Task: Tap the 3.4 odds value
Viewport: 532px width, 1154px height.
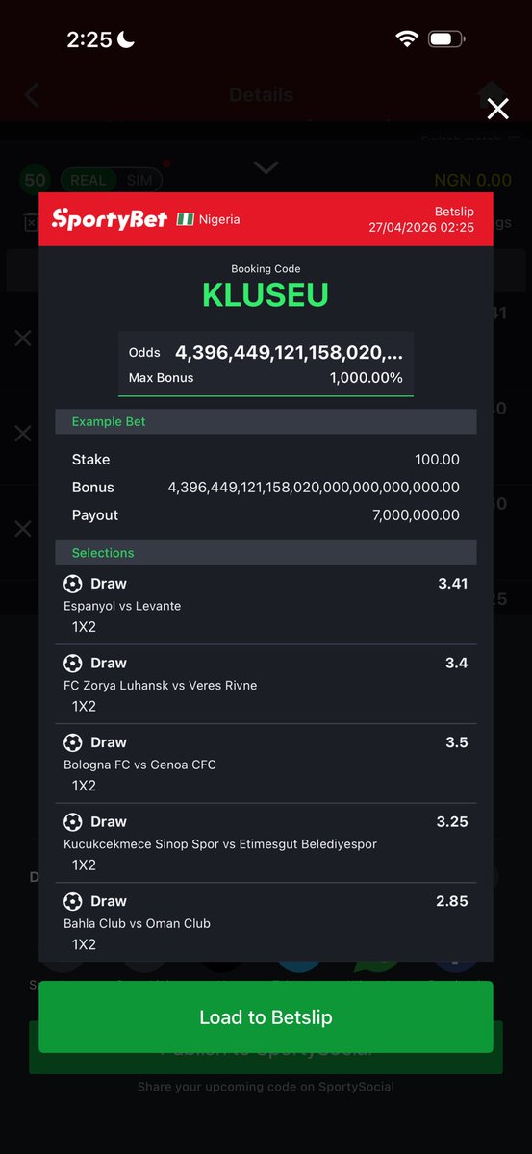Action: [456, 664]
